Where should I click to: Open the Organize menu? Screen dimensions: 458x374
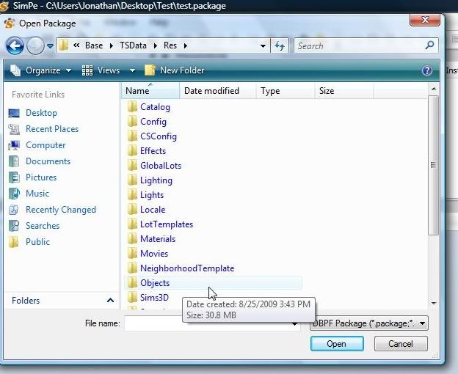tap(40, 70)
